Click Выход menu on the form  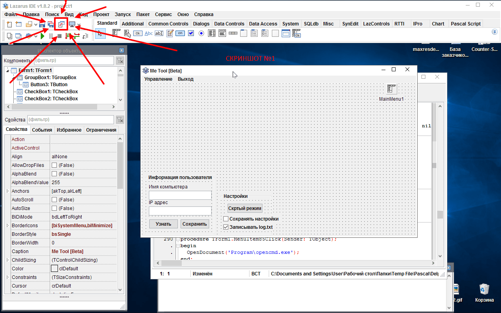(186, 79)
